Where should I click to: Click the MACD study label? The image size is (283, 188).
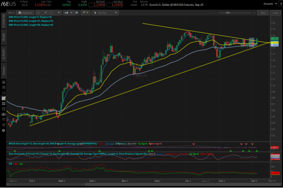pyautogui.click(x=53, y=144)
